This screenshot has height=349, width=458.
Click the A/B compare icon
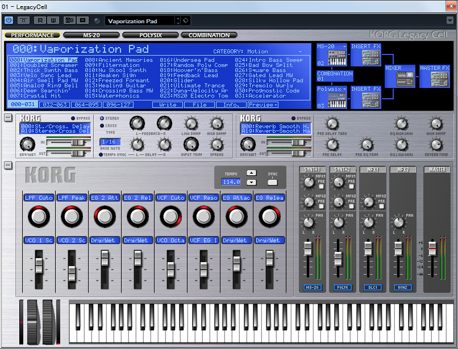click(x=69, y=20)
